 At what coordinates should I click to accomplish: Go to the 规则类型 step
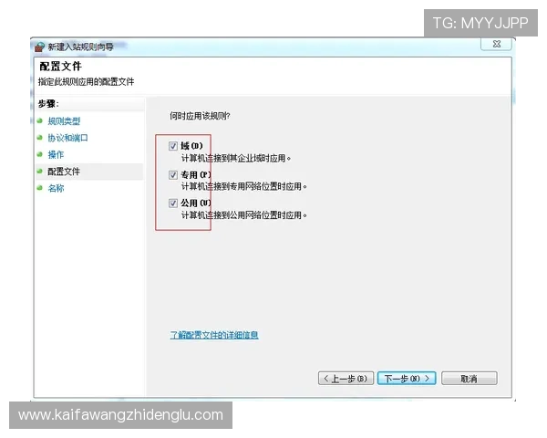tap(64, 120)
